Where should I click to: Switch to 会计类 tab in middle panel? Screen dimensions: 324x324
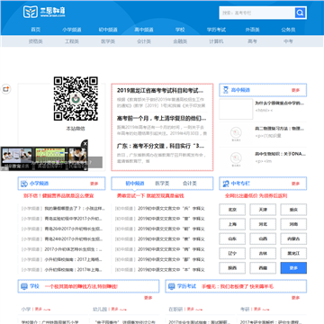click(x=190, y=184)
